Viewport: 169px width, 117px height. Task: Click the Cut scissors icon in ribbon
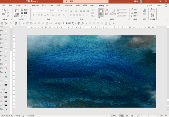tap(8, 10)
